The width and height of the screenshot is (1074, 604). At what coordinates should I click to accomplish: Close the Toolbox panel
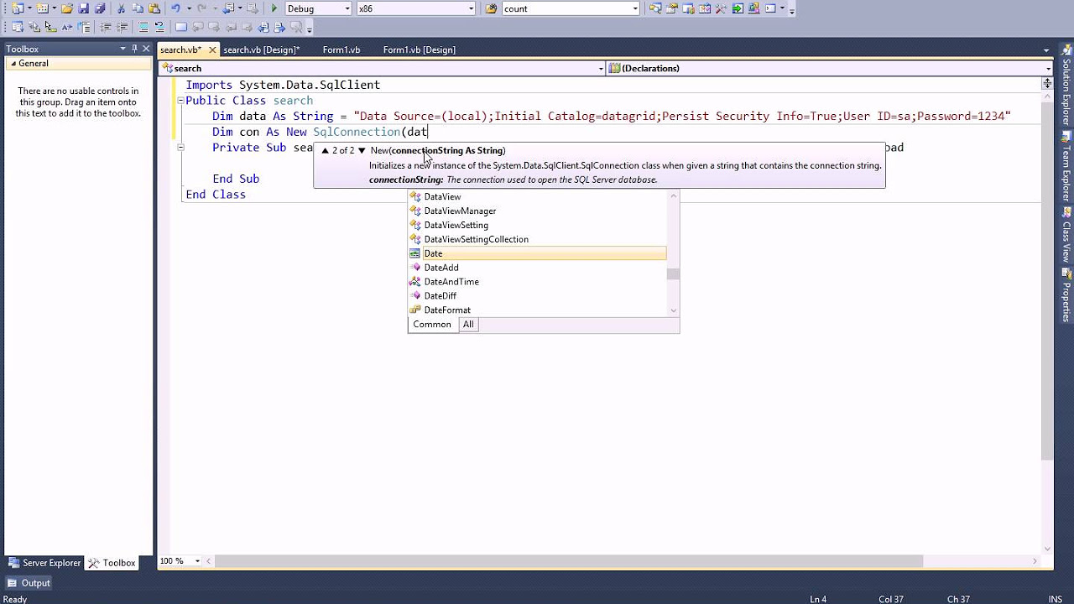point(146,49)
